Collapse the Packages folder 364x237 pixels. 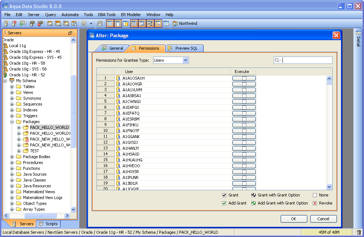(x=12, y=122)
